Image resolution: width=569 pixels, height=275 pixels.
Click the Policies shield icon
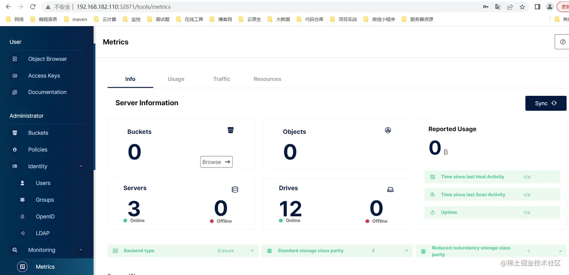15,150
